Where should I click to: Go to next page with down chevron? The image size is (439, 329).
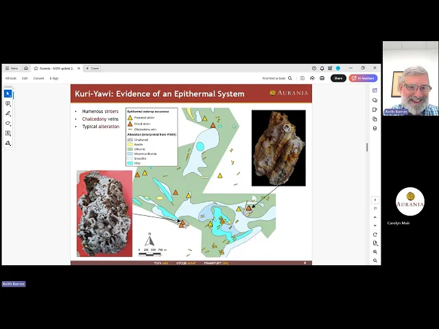pyautogui.click(x=375, y=226)
